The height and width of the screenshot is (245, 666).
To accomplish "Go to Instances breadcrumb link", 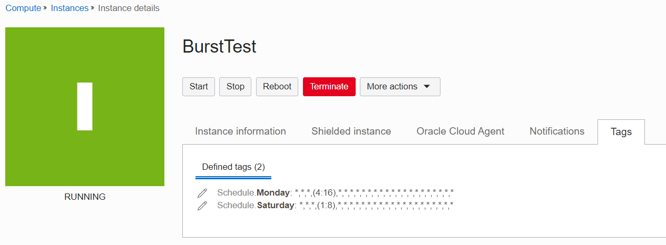I will [70, 8].
